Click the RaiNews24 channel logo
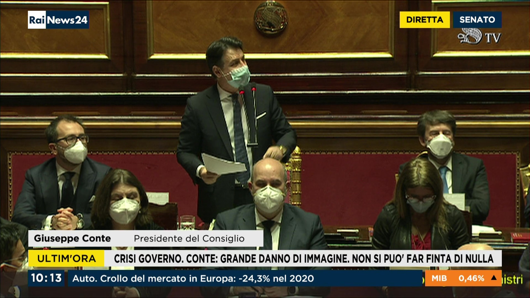 point(58,19)
